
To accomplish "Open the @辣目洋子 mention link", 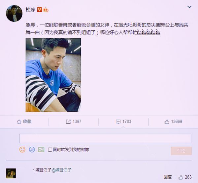I will [61, 170].
